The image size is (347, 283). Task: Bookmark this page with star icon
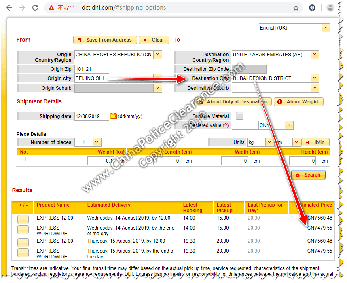click(x=296, y=8)
